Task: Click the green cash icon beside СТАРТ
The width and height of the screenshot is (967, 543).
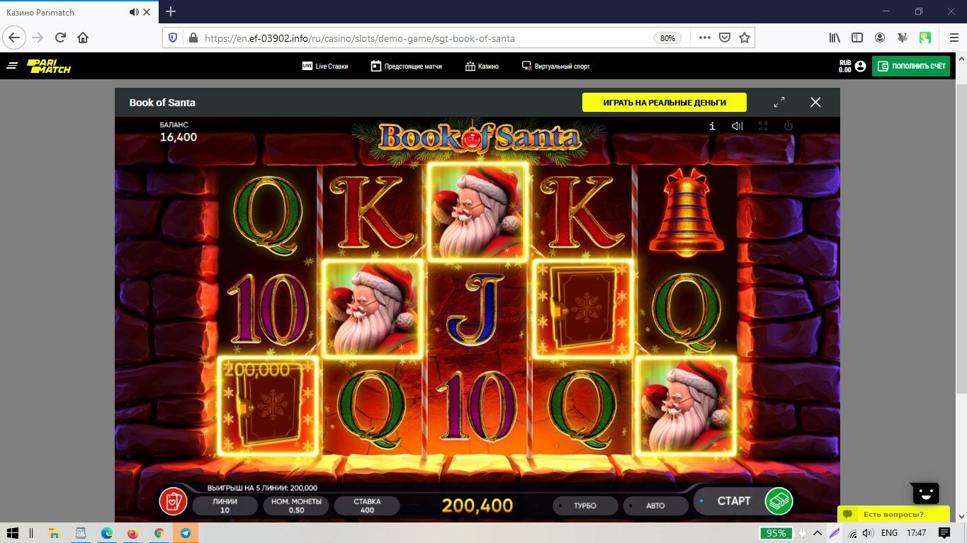Action: [779, 501]
